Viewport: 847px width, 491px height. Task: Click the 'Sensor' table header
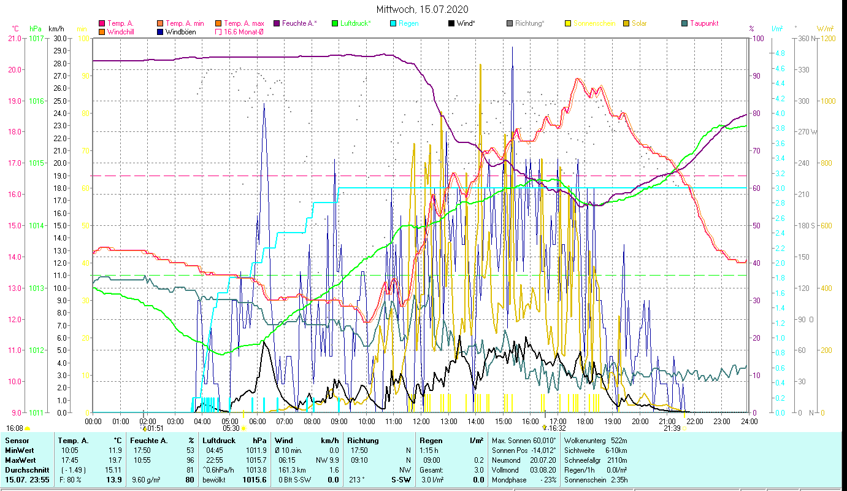[x=17, y=441]
